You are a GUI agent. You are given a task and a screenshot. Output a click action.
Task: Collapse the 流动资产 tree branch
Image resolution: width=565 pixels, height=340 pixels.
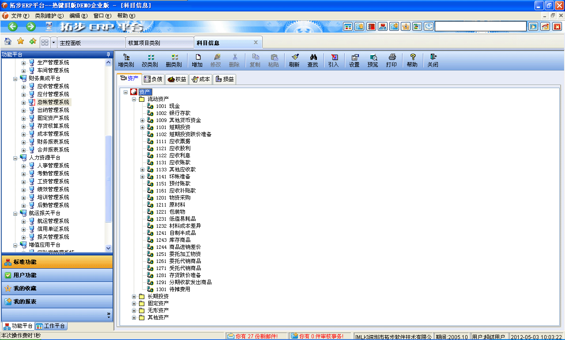(x=134, y=99)
